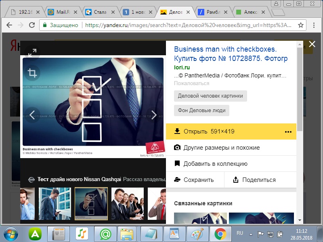The height and width of the screenshot is (242, 323).
Task: Click Поделиться button
Action: coord(260,179)
